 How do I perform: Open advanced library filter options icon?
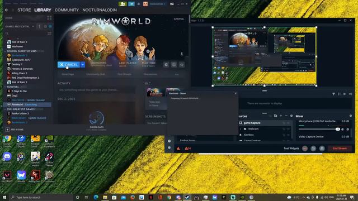(x=49, y=33)
